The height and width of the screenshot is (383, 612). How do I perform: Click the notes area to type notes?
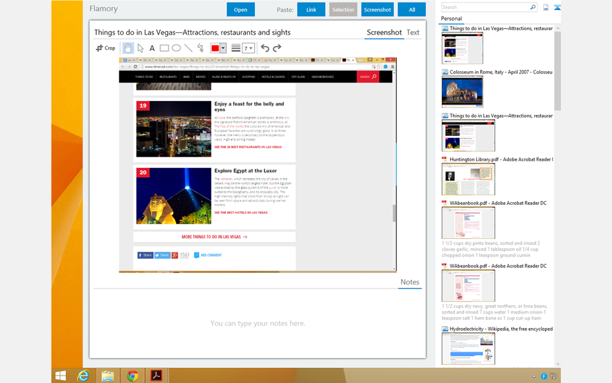[258, 323]
